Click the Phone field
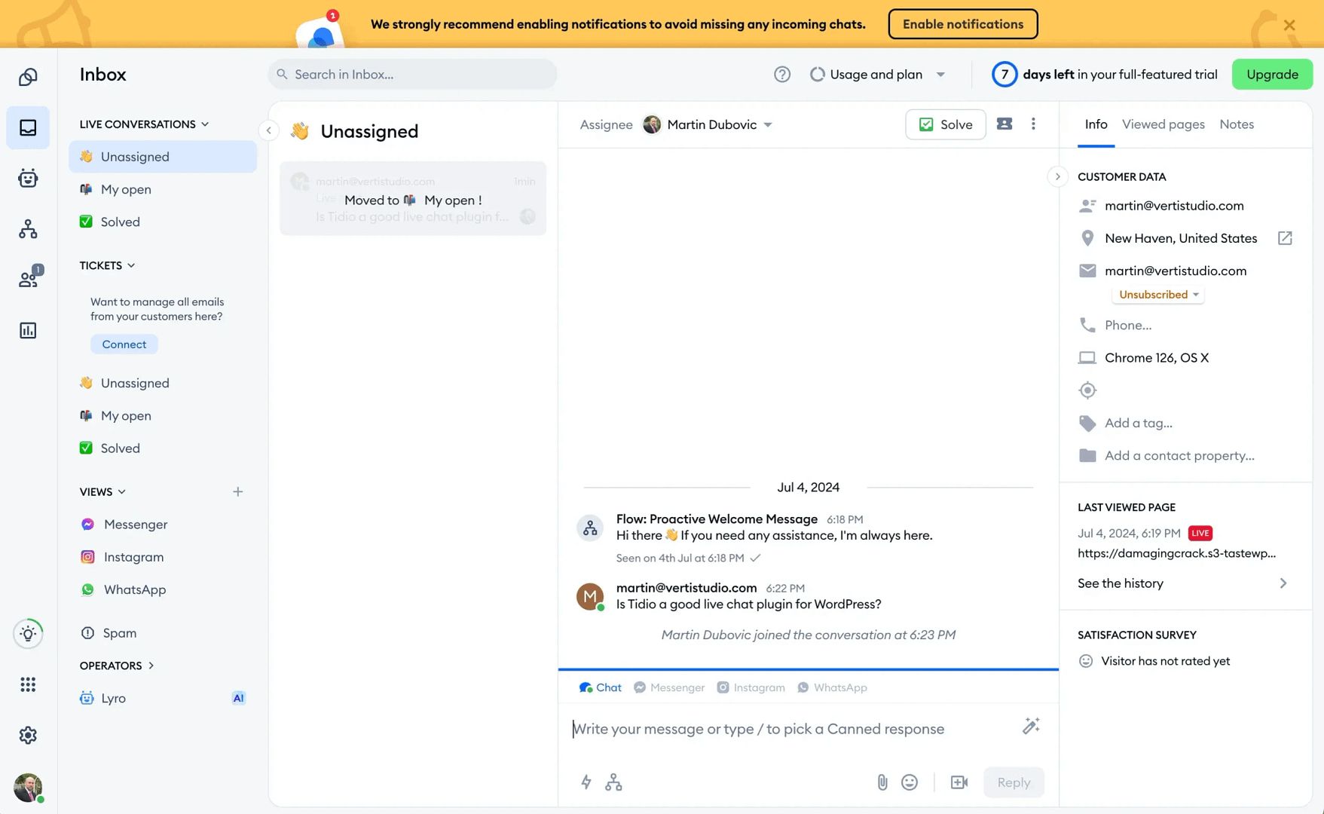The image size is (1324, 814). [x=1128, y=325]
